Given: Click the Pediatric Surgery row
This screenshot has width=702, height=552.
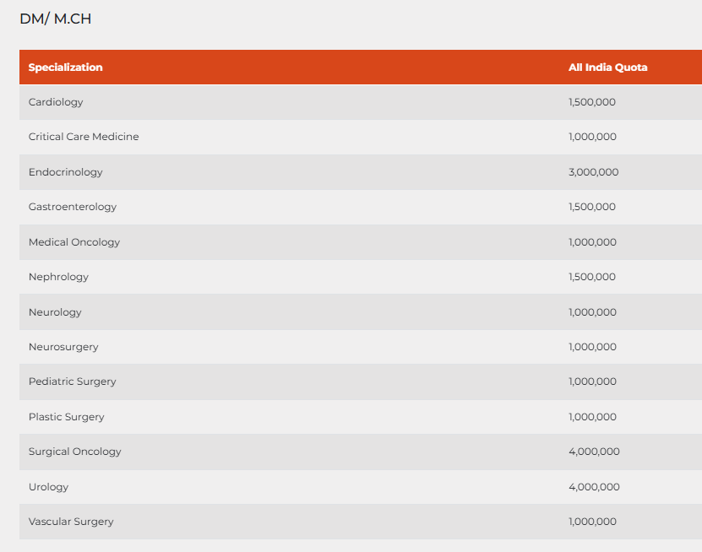Looking at the screenshot, I should [x=72, y=382].
